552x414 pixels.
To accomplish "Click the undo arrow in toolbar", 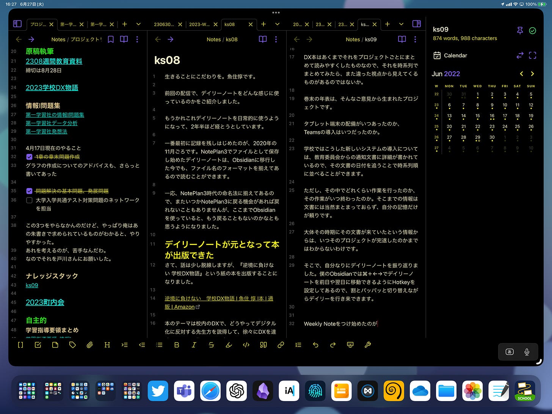I will [315, 345].
